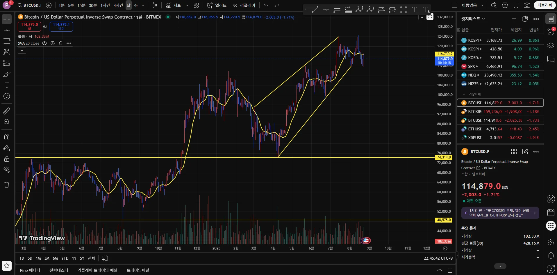
Task: Open favorites star toolbar button
Action: (x=7, y=265)
